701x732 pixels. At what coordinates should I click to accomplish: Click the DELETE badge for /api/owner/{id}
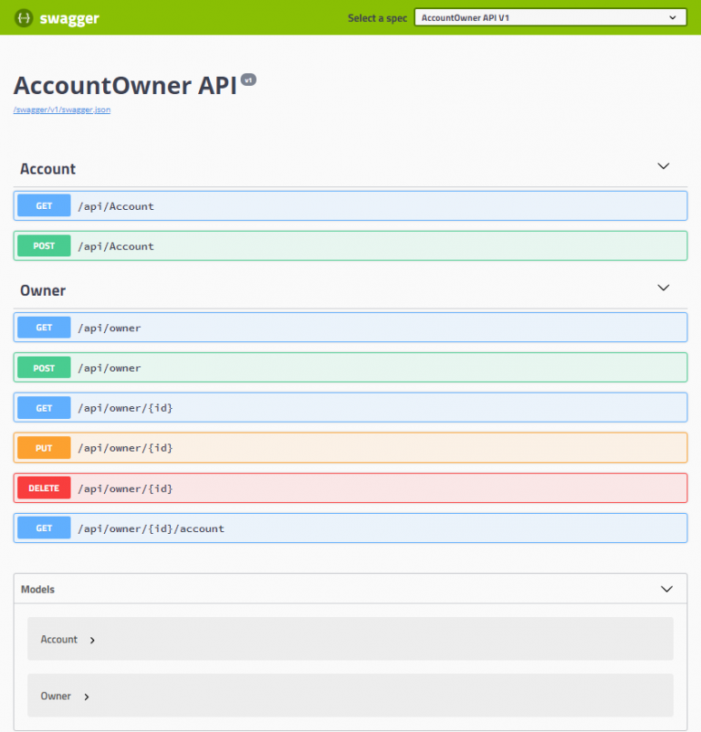click(44, 488)
